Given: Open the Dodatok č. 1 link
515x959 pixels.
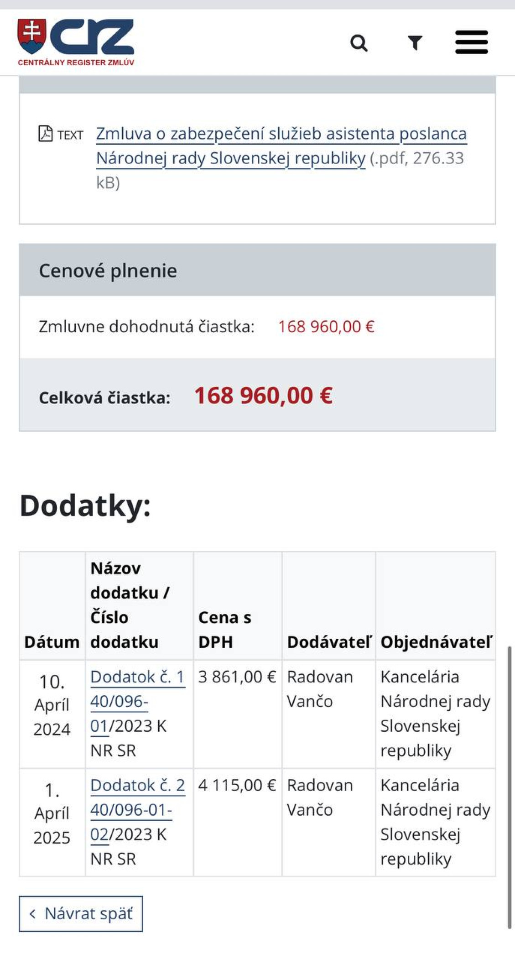Looking at the screenshot, I should tap(137, 677).
